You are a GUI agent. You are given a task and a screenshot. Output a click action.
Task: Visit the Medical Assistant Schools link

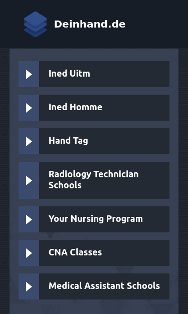coord(104,286)
